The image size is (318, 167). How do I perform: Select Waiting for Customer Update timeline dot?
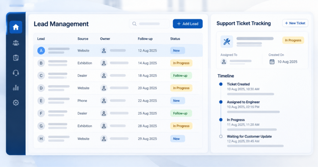(221, 136)
